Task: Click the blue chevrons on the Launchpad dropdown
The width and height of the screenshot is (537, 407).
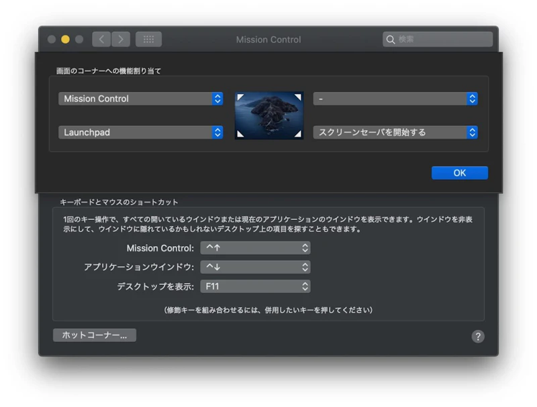Action: 217,132
